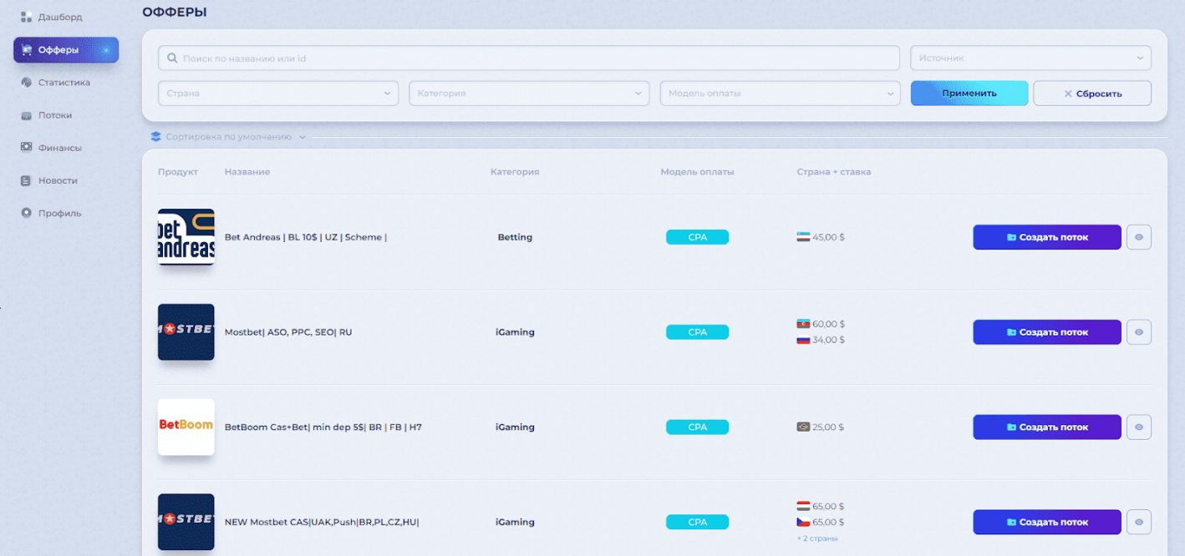Click the NEW Mostbet CAS logo thumbnail
This screenshot has height=556, width=1185.
pyautogui.click(x=186, y=522)
